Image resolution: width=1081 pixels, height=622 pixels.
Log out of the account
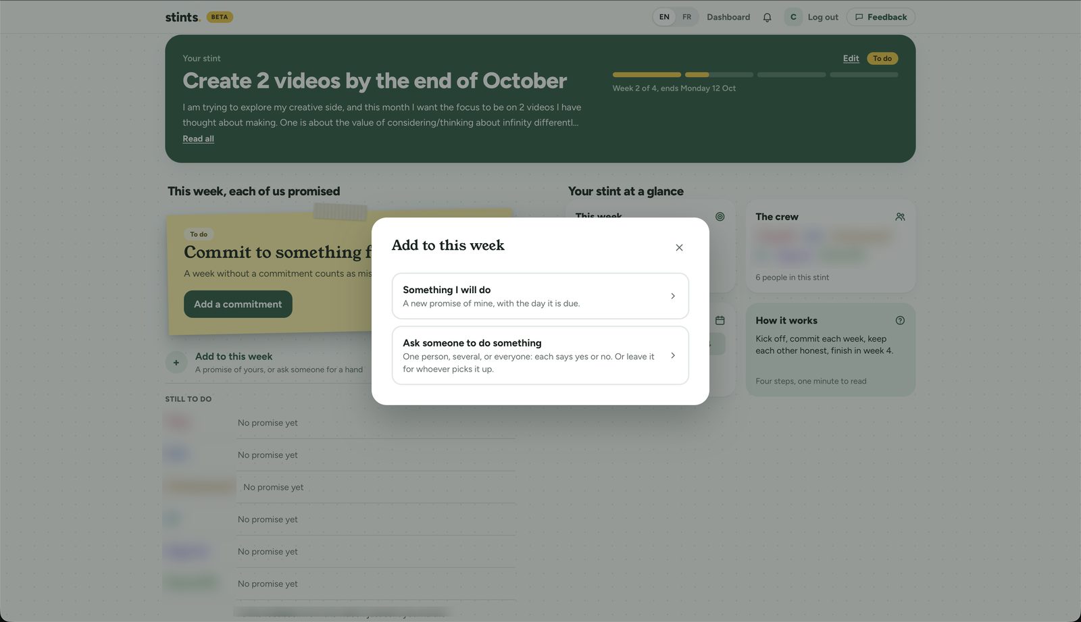point(823,17)
